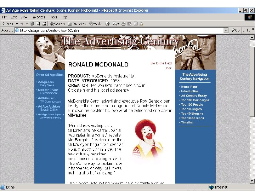Viewport: 255px width, 191px height.
Task: Open the Favorites toolbar button
Action: [x=77, y=24]
